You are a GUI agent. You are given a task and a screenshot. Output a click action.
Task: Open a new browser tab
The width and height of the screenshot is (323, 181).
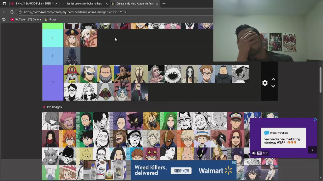(164, 4)
